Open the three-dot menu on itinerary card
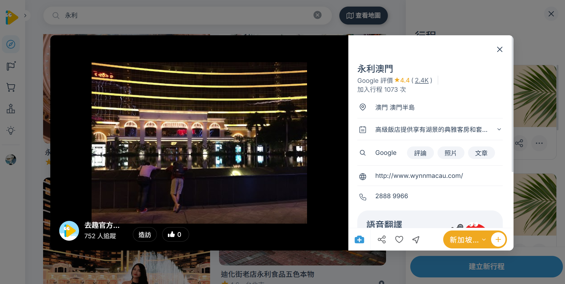The image size is (565, 284). pyautogui.click(x=539, y=143)
